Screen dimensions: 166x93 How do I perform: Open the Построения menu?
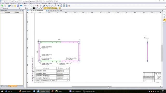point(13,3)
